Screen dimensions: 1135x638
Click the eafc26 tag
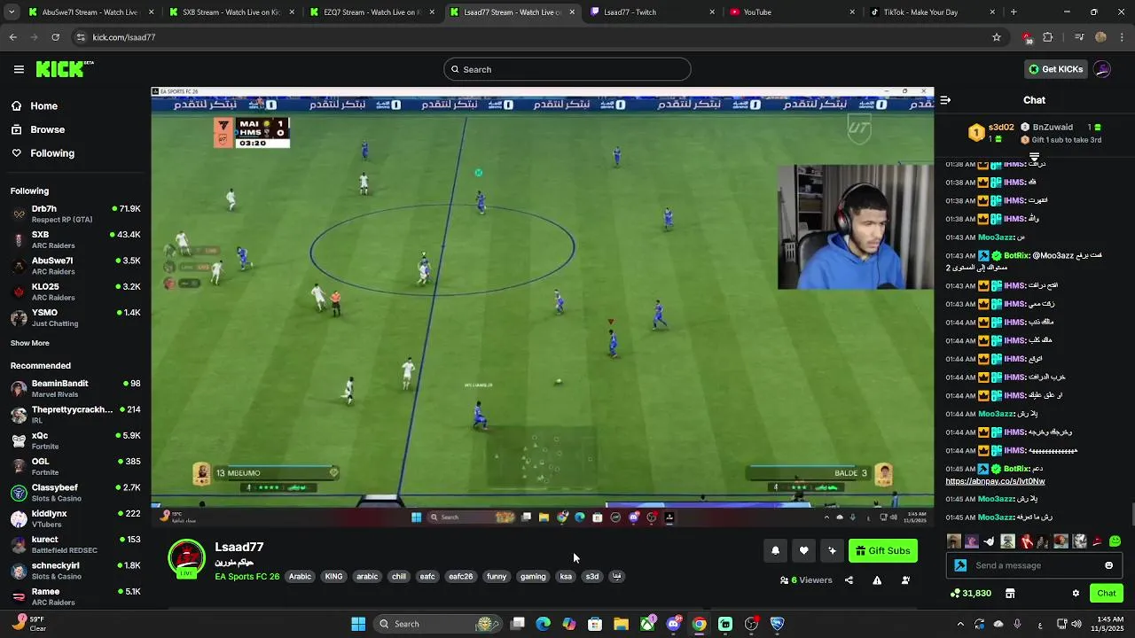(x=460, y=576)
